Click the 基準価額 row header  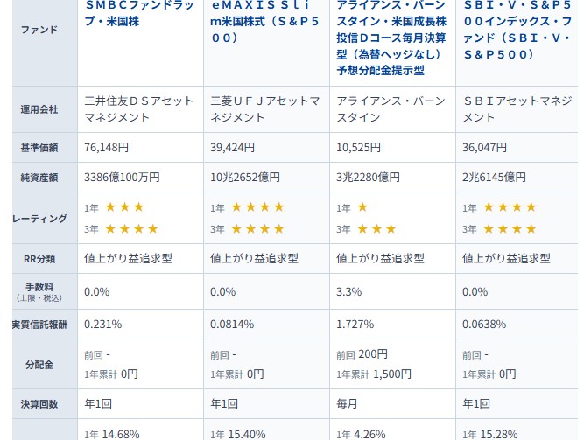pyautogui.click(x=39, y=147)
